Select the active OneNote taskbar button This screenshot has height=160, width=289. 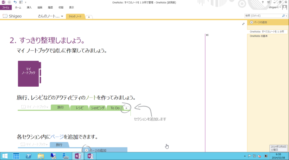click(x=78, y=156)
